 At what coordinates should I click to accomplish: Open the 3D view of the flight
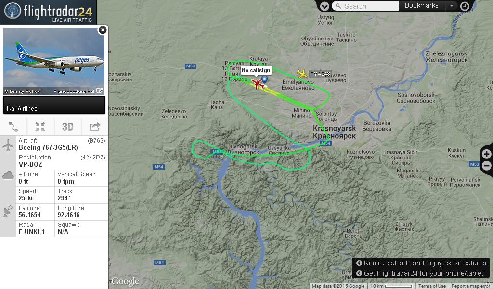tap(67, 126)
